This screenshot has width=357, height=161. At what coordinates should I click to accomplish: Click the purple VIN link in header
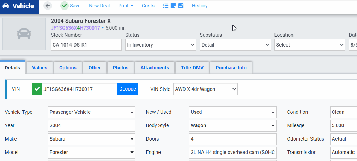(x=75, y=28)
